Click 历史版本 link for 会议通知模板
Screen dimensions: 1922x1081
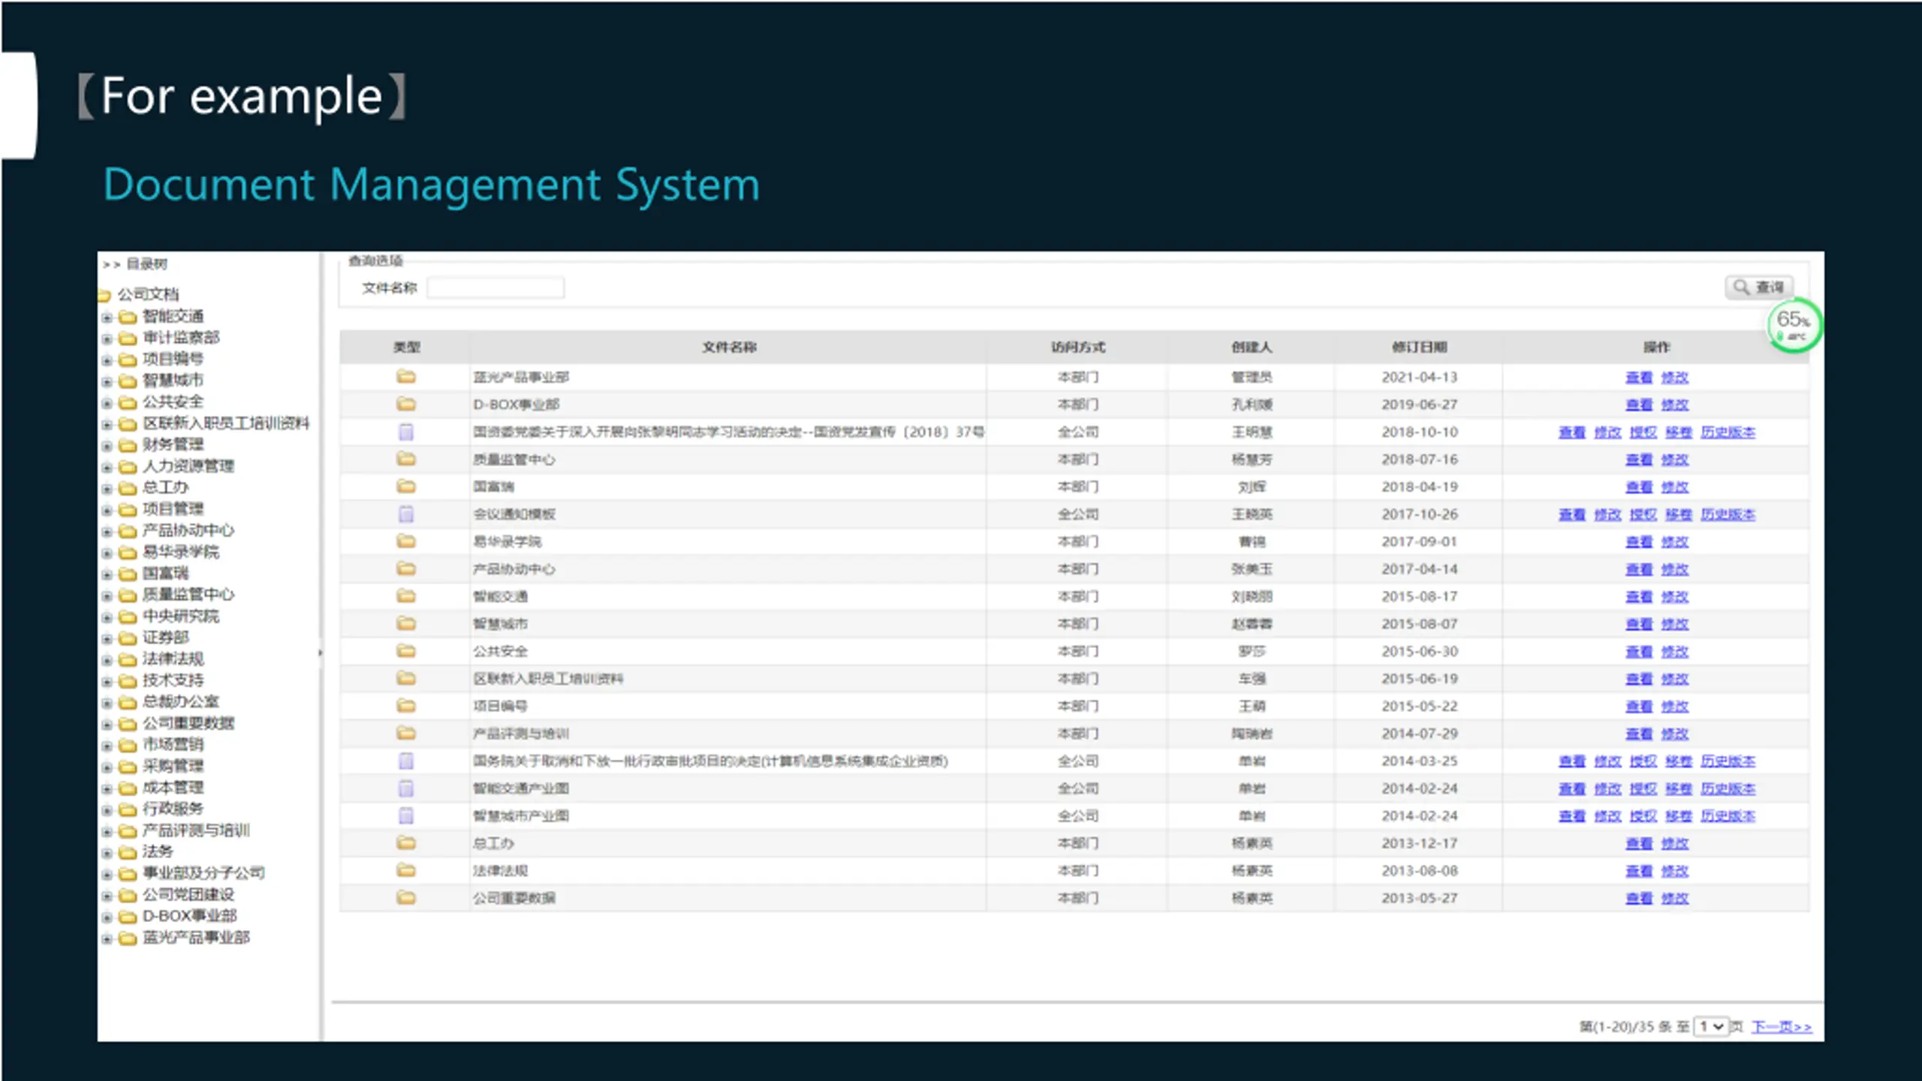(1728, 514)
